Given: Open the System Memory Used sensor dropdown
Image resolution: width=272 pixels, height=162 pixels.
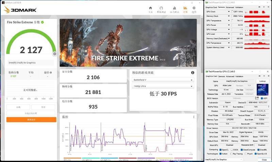Looking at the screenshot, I should [228, 47].
